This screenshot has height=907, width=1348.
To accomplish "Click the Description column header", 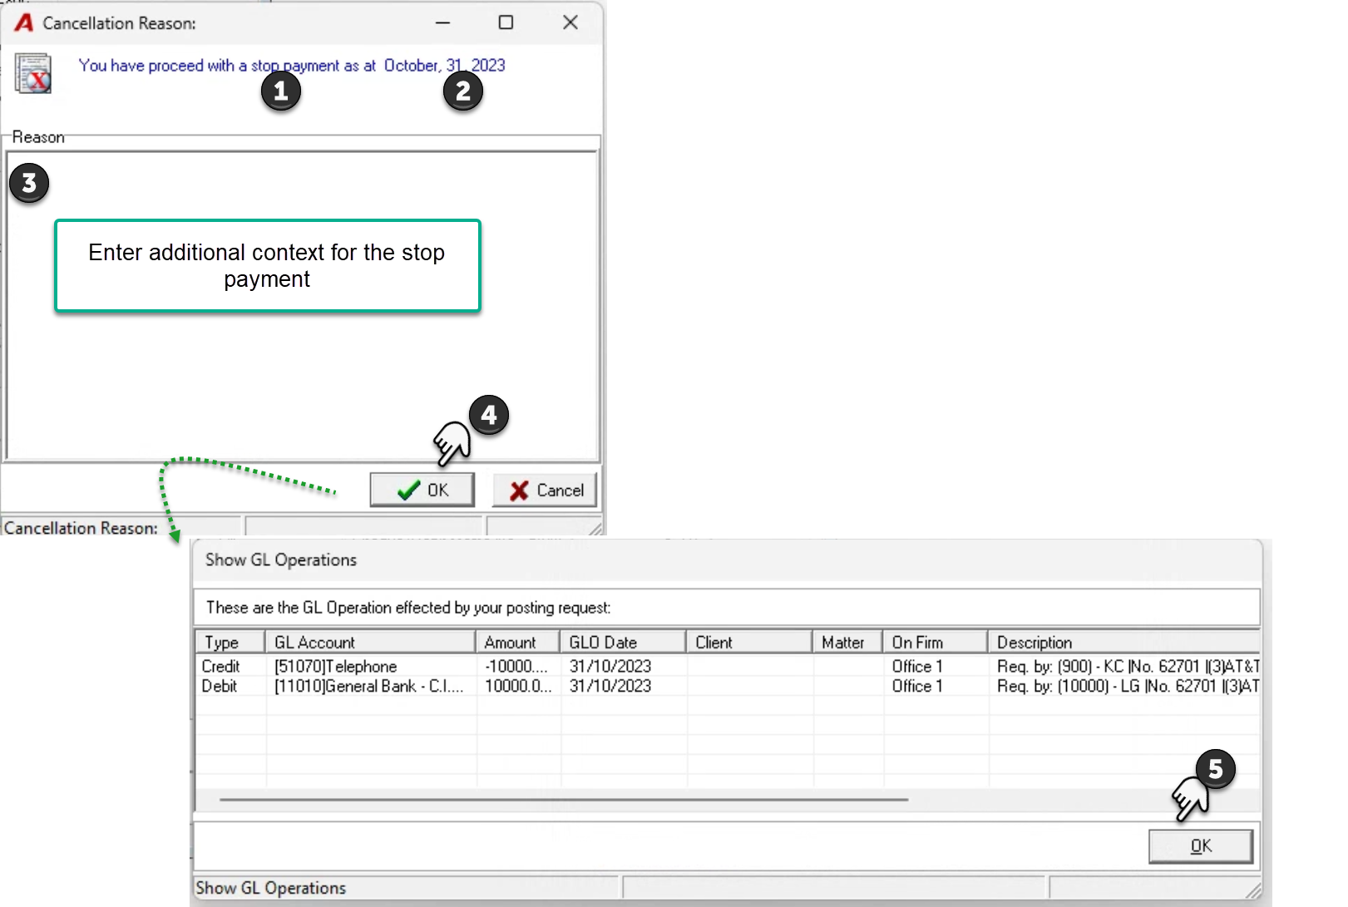I will pos(1124,642).
